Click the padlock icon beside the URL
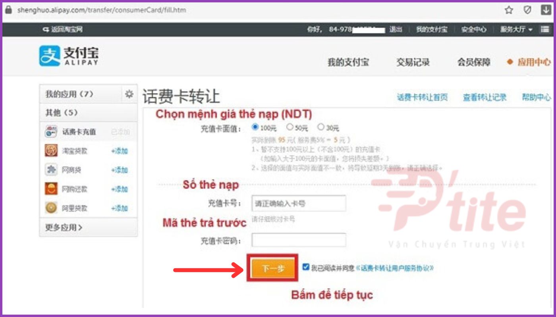556x317 pixels. [x=9, y=10]
